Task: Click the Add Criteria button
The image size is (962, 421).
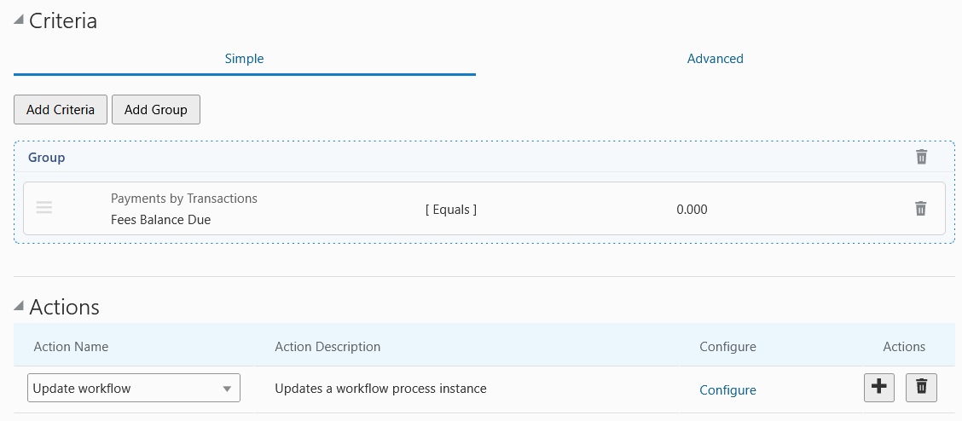Action: point(60,110)
